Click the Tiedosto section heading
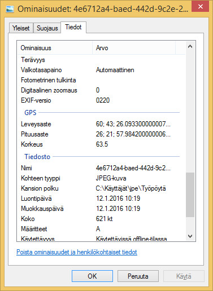The height and width of the screenshot is (291, 213). tap(37, 157)
